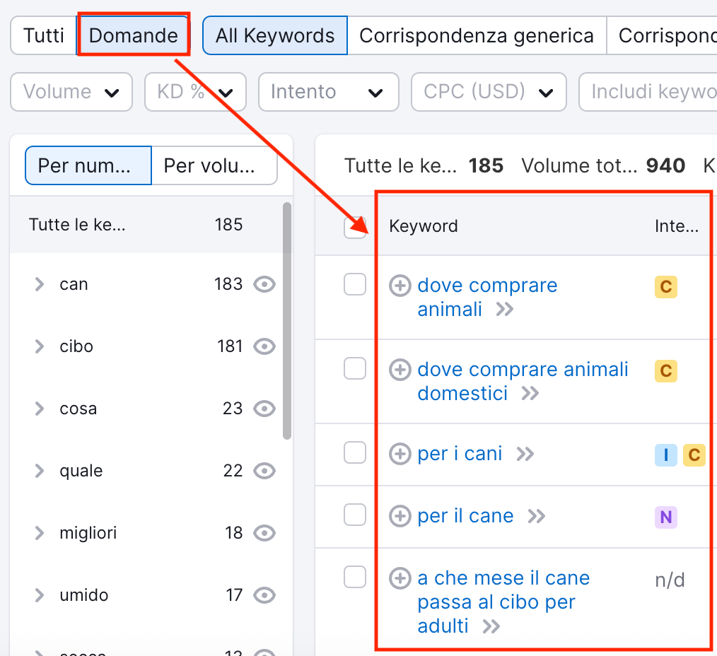Click the plus icon beside 'per i cani'
This screenshot has height=656, width=717.
click(400, 453)
